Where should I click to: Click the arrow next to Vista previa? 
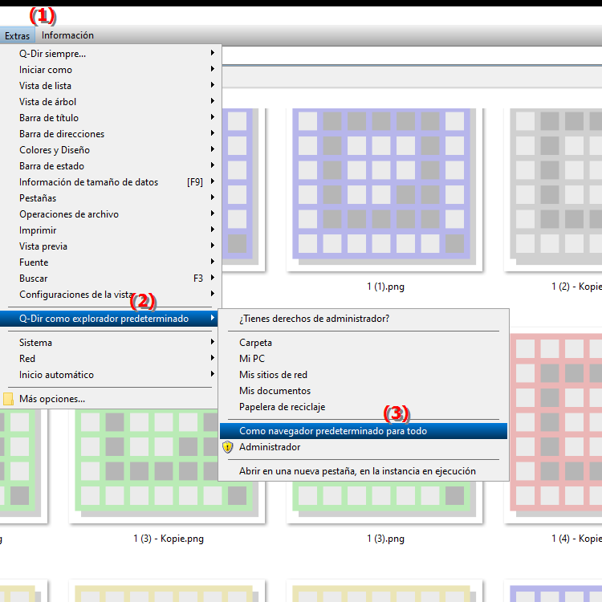(213, 246)
